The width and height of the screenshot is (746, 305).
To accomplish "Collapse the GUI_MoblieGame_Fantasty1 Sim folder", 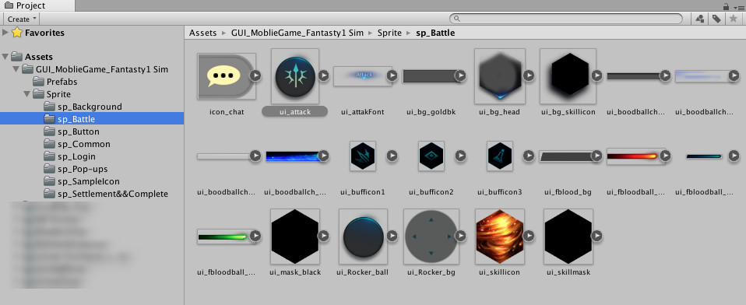I will click(x=16, y=69).
